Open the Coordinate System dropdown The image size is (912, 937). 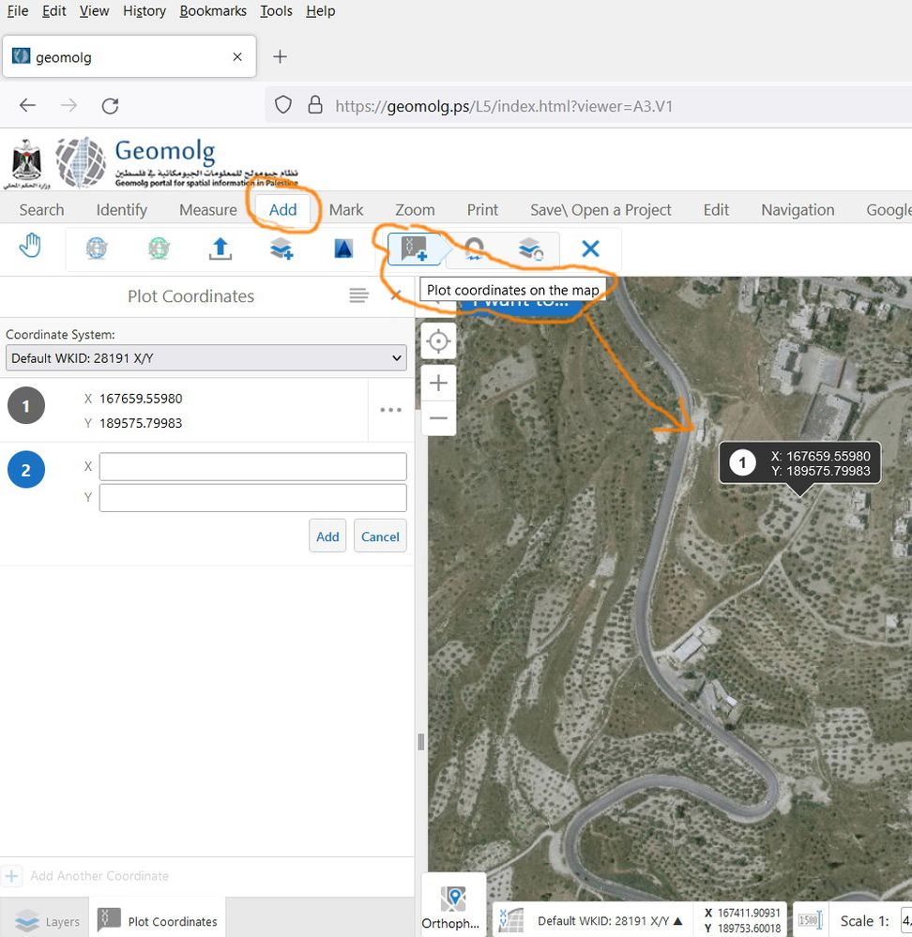point(205,357)
